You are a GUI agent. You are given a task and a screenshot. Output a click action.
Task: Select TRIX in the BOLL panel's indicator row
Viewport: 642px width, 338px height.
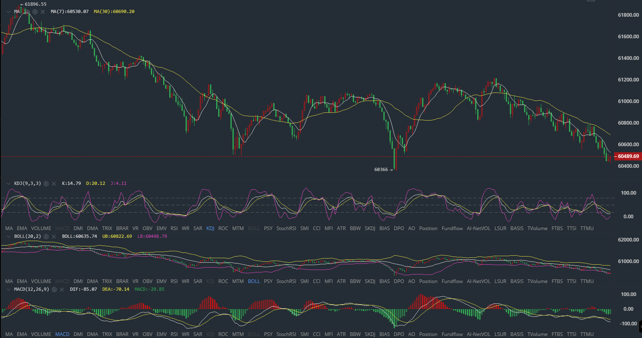coord(107,281)
